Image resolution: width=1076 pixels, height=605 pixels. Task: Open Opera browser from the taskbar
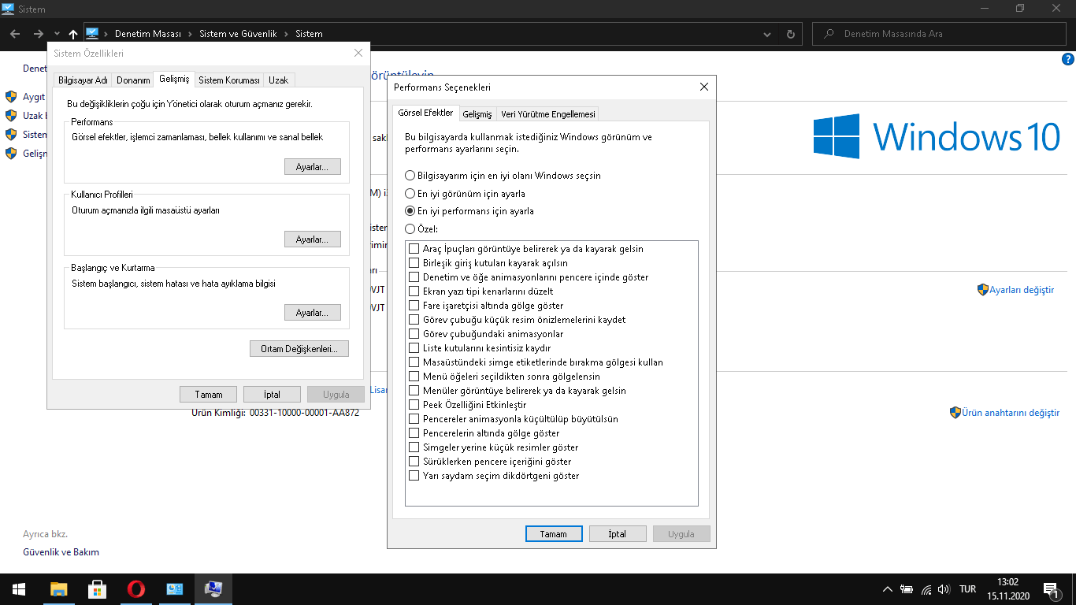click(136, 589)
